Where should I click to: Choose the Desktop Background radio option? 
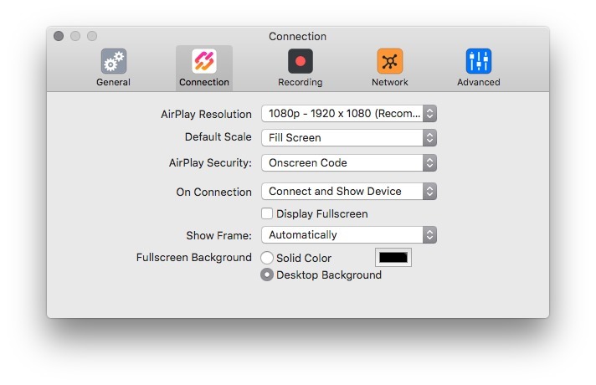267,275
